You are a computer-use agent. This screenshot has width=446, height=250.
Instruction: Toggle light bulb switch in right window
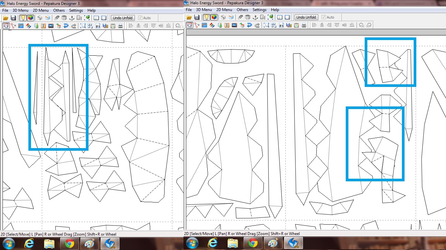click(207, 17)
